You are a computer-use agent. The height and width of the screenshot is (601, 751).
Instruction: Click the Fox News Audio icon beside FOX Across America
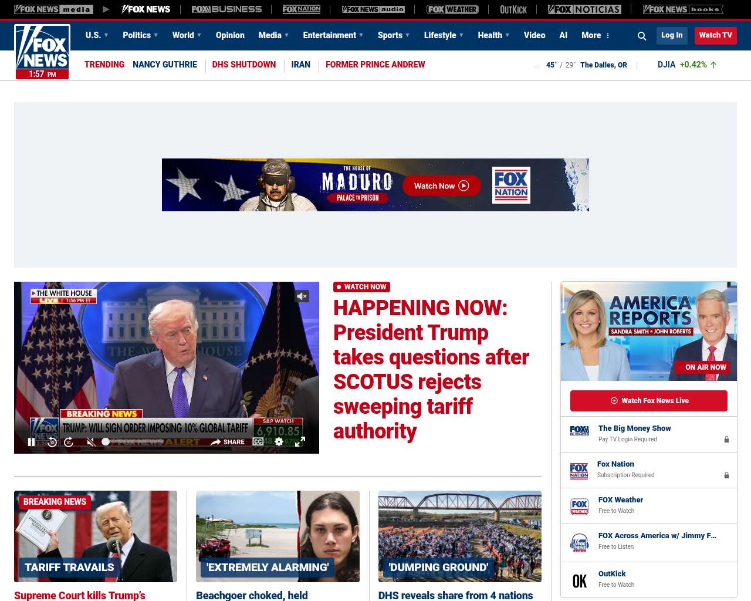tap(579, 542)
